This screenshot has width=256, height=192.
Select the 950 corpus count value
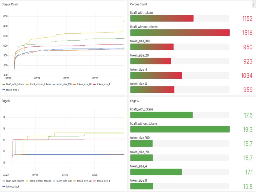[248, 47]
